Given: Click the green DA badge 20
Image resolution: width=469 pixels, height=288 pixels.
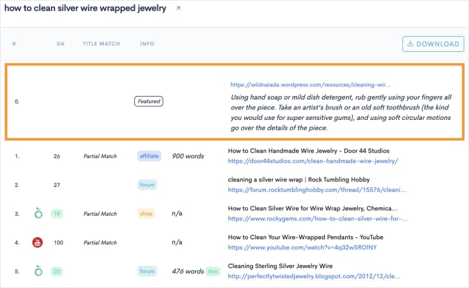Looking at the screenshot, I should tap(57, 271).
